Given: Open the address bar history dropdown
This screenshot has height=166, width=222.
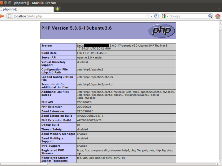Looking at the screenshot, I should (x=152, y=16).
